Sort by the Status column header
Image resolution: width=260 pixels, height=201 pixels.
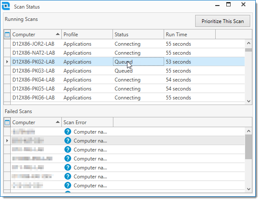(x=138, y=35)
